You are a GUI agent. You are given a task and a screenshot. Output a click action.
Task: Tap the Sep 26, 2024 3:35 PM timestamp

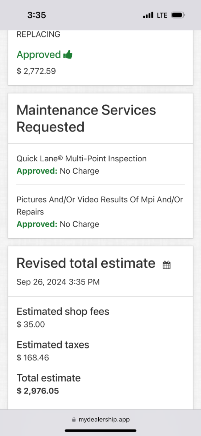click(58, 282)
